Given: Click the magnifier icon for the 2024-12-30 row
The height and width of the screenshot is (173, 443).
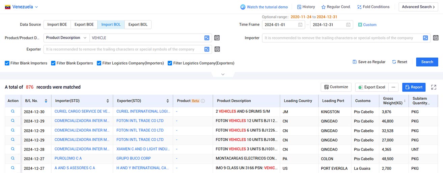Looking at the screenshot, I should coord(13,111).
